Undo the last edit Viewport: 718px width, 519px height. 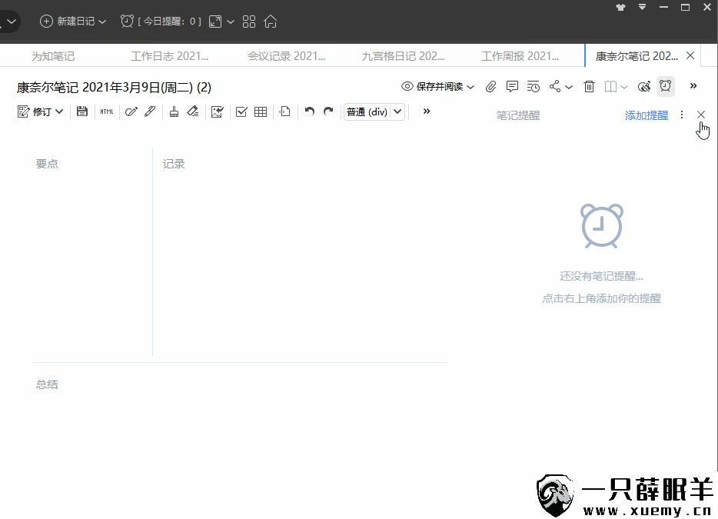[310, 111]
